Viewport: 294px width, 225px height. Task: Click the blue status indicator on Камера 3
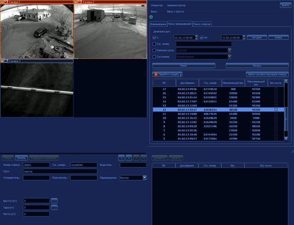pos(6,61)
